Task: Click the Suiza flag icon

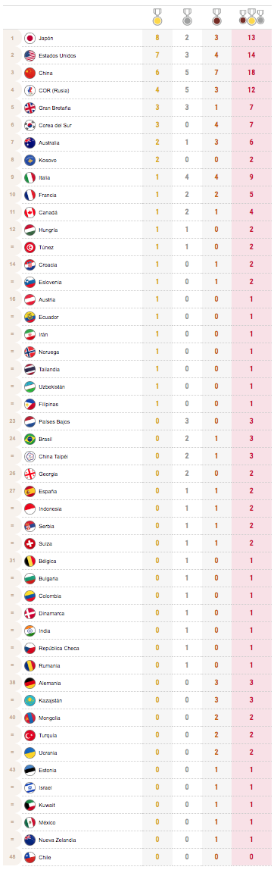Action: 30,543
